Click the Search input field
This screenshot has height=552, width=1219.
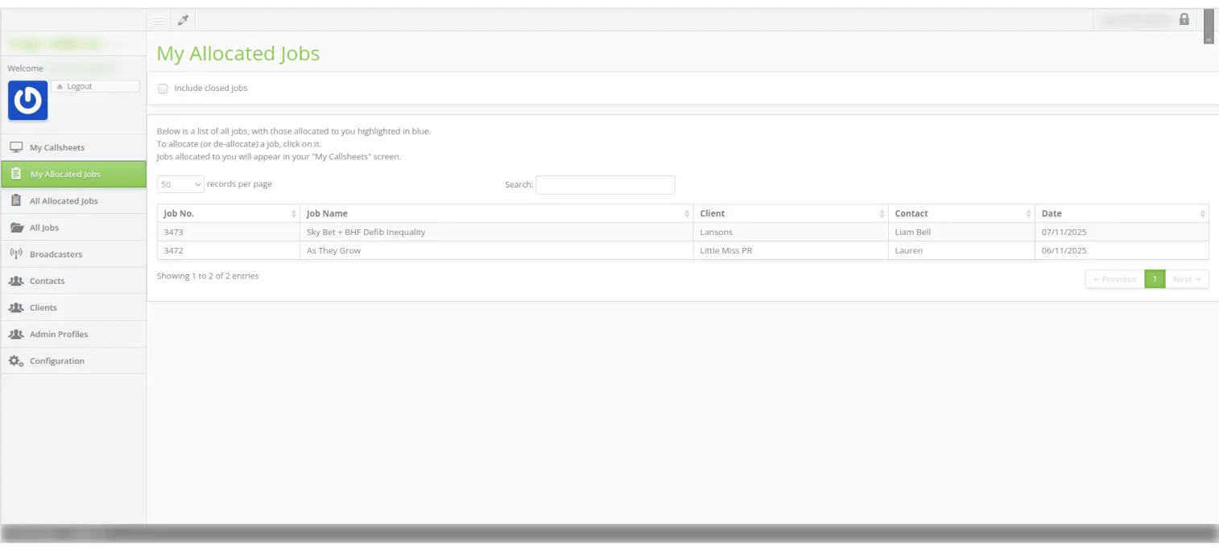(605, 185)
